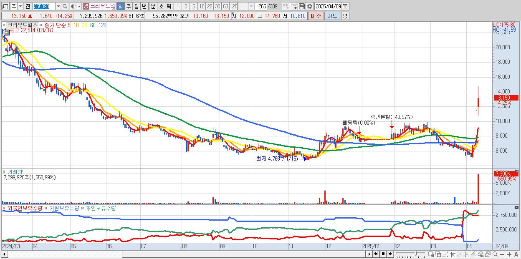Click the fast-forward button in chart replay
This screenshot has height=259, width=521.
[x=390, y=254]
